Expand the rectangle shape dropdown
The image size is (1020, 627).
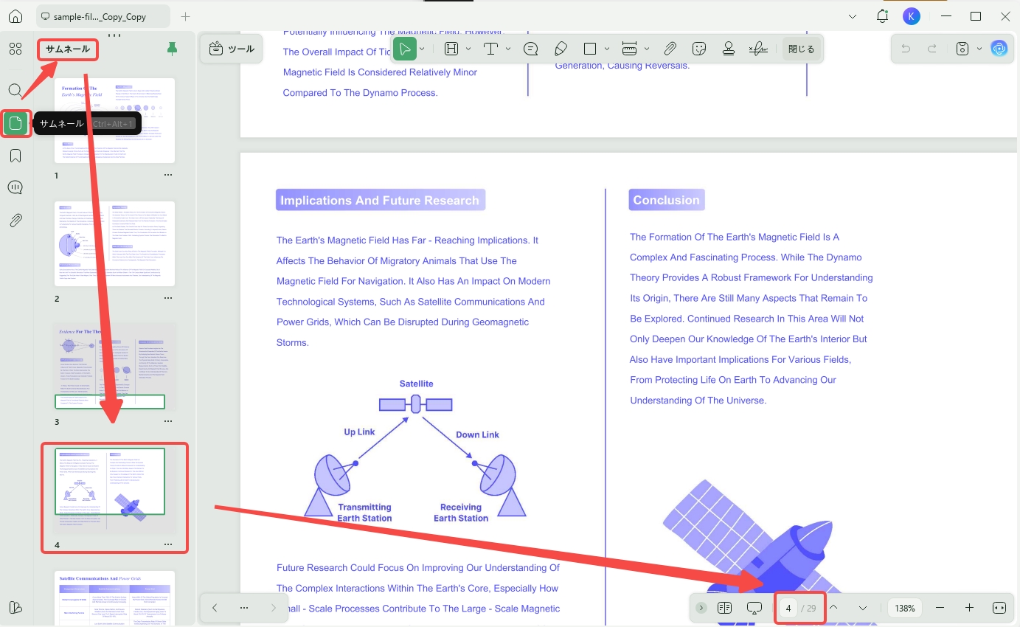click(607, 49)
